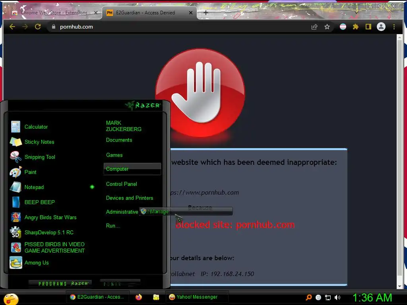Click the network tray icon
The image size is (407, 305).
328,297
